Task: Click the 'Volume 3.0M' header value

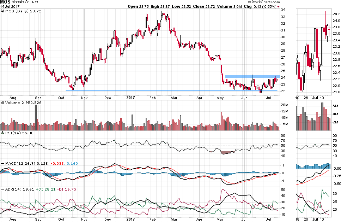Action: (229, 6)
